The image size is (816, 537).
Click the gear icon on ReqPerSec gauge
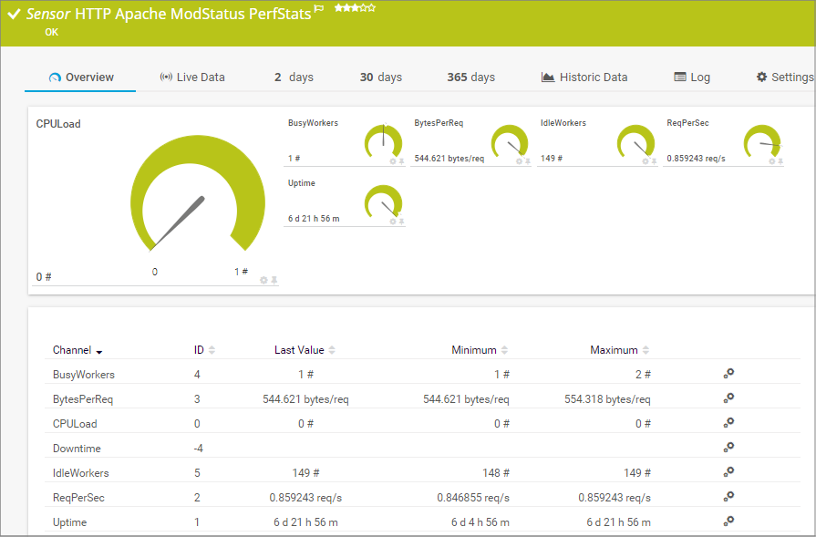[x=772, y=161]
